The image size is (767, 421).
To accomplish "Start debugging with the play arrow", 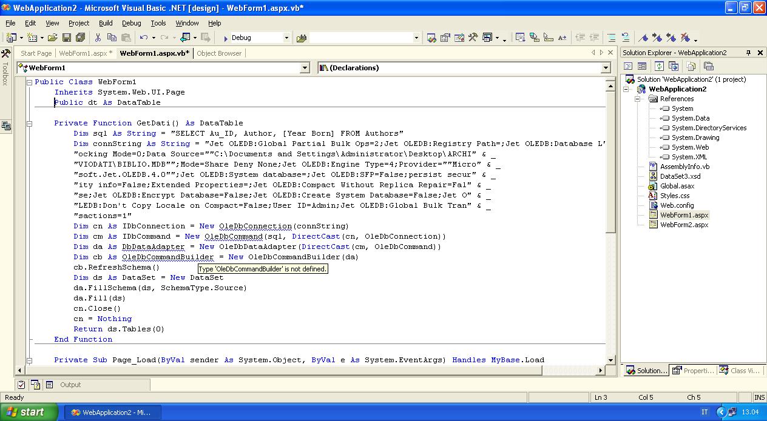I will click(226, 38).
